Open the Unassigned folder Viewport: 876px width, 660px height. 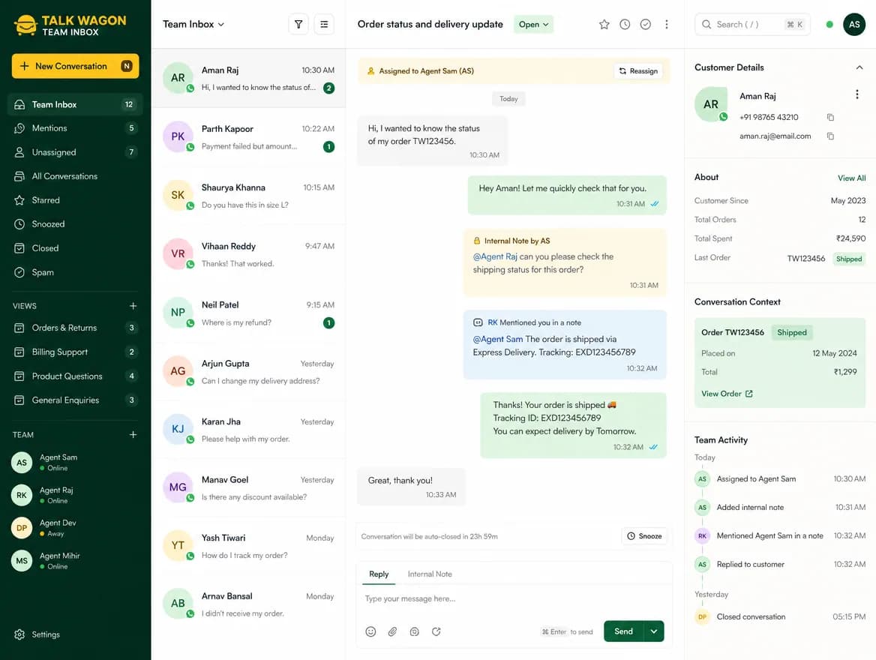[75, 152]
